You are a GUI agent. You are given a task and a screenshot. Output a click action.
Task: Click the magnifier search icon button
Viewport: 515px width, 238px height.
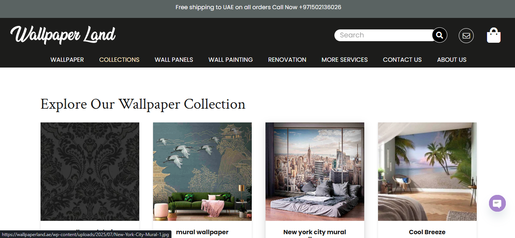(440, 35)
